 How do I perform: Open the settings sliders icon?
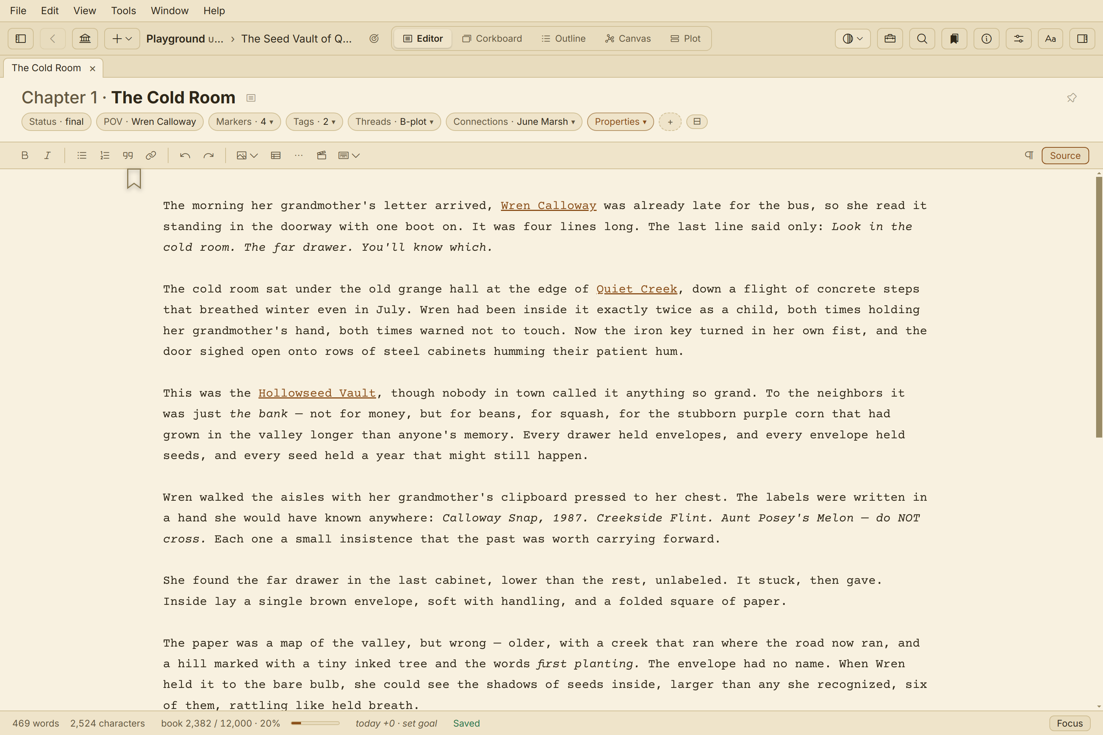[x=1019, y=38]
